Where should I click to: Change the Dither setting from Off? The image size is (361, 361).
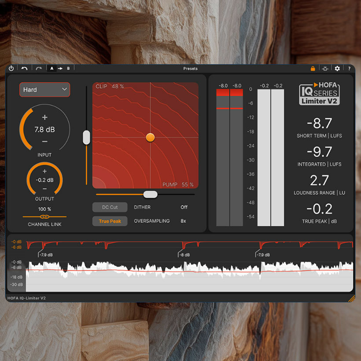pyautogui.click(x=184, y=207)
